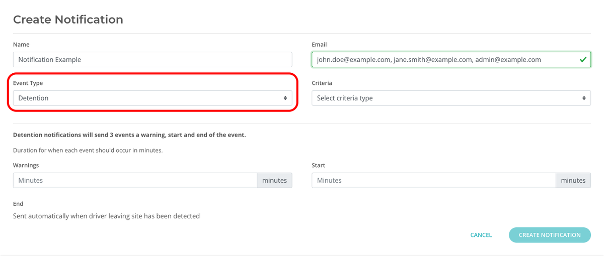The height and width of the screenshot is (256, 604).
Task: Click the Start label above minutes field
Action: 318,165
